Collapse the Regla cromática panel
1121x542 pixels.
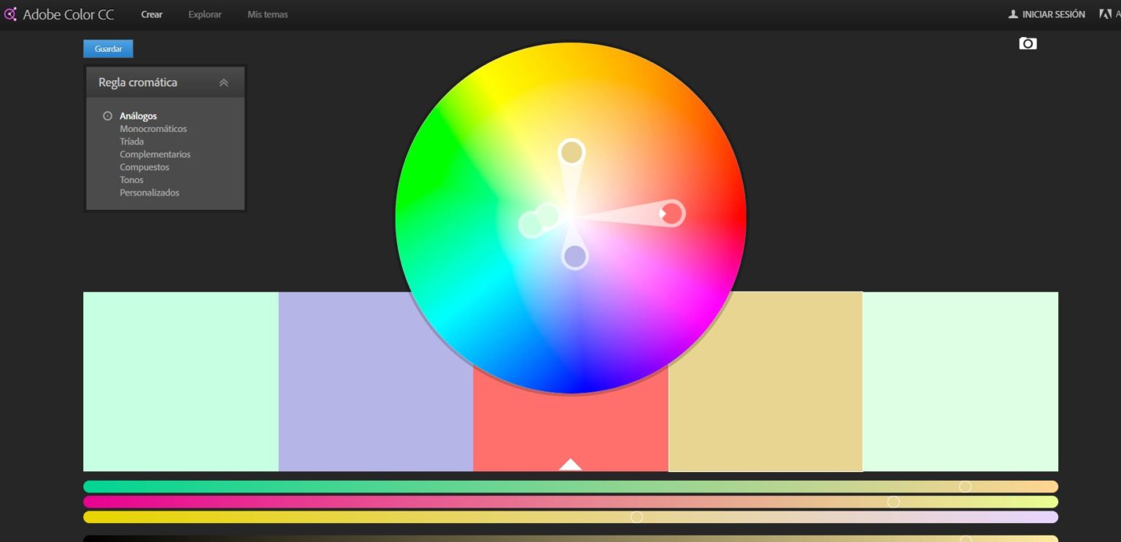coord(225,82)
